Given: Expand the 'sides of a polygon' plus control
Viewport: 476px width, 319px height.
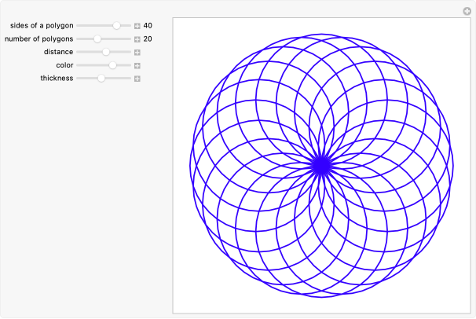Looking at the screenshot, I should [137, 26].
